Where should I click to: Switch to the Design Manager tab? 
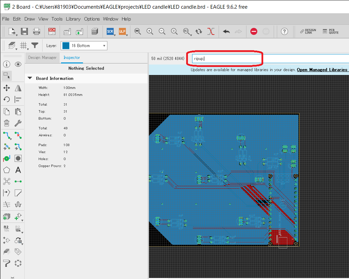(42, 58)
